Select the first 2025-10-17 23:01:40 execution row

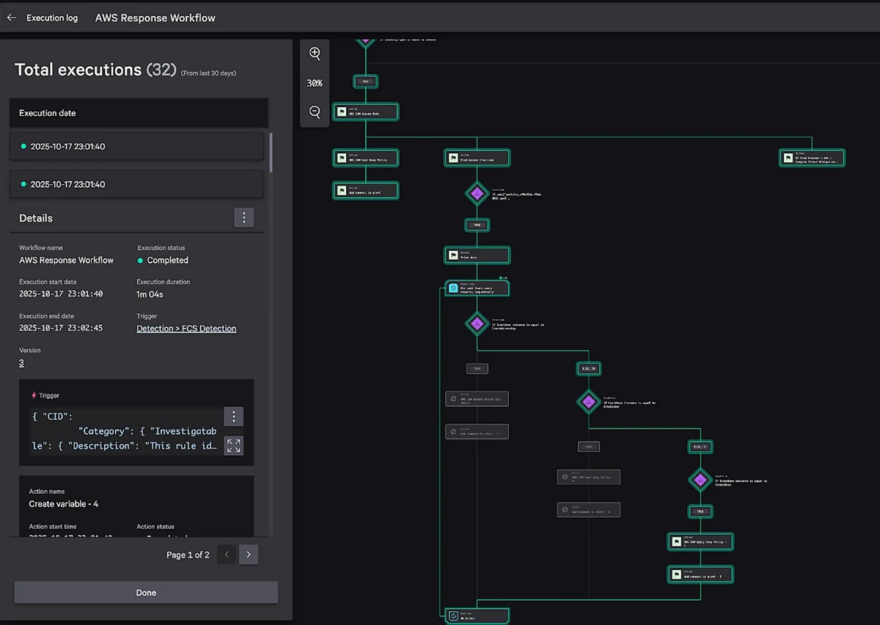tap(136, 147)
